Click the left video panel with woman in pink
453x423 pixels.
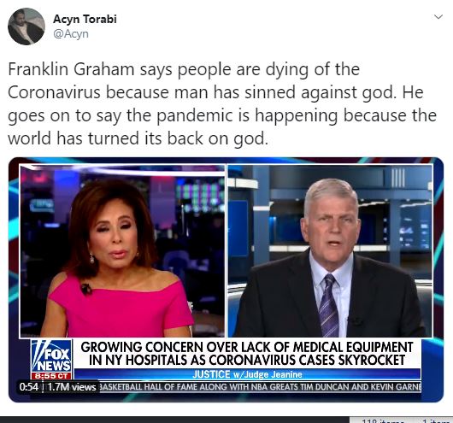[x=122, y=250]
